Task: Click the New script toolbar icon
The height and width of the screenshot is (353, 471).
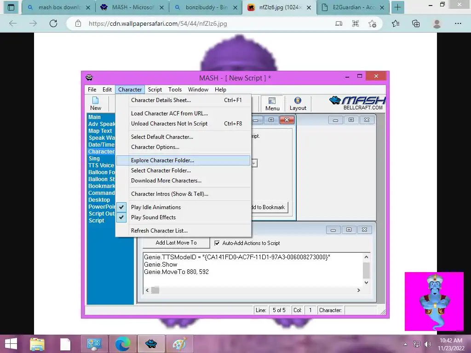Action: (96, 103)
